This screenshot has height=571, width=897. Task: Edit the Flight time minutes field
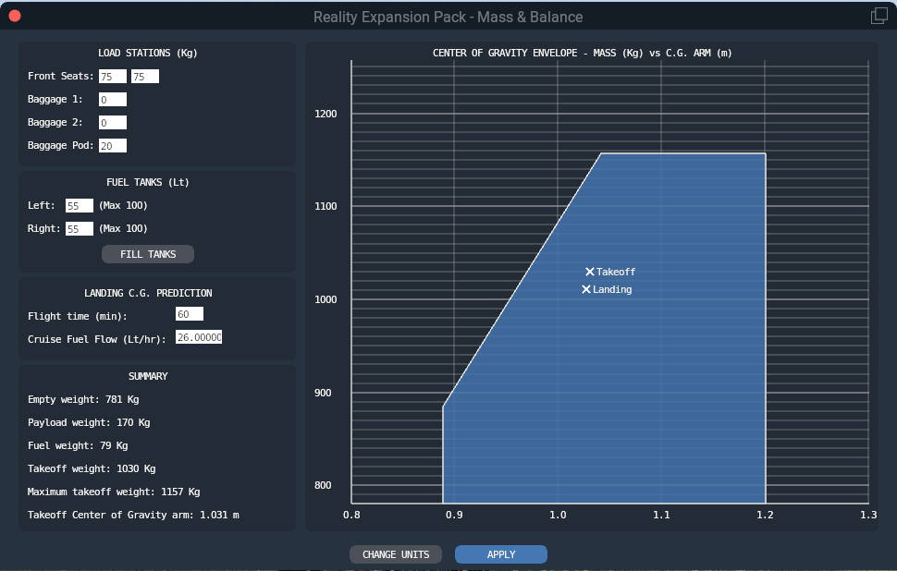pyautogui.click(x=190, y=314)
